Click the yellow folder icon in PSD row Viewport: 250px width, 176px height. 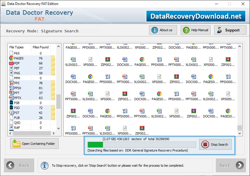click(x=53, y=108)
